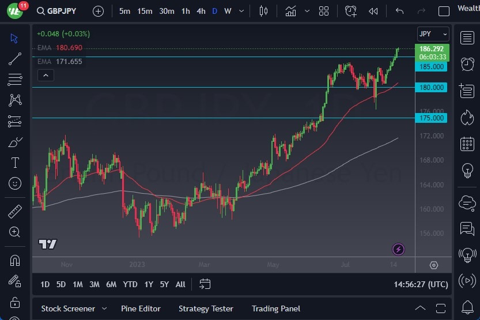Select the trend line drawing tool
Screen dimensions: 480x320
15,58
